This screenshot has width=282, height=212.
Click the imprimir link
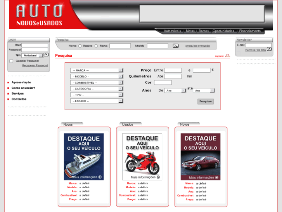pyautogui.click(x=219, y=56)
